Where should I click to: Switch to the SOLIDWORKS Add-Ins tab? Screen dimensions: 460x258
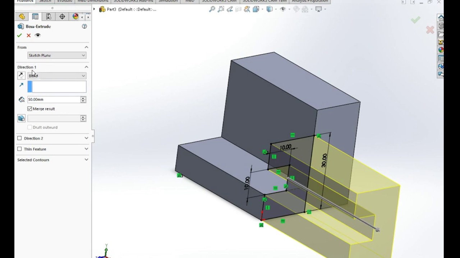[133, 1]
